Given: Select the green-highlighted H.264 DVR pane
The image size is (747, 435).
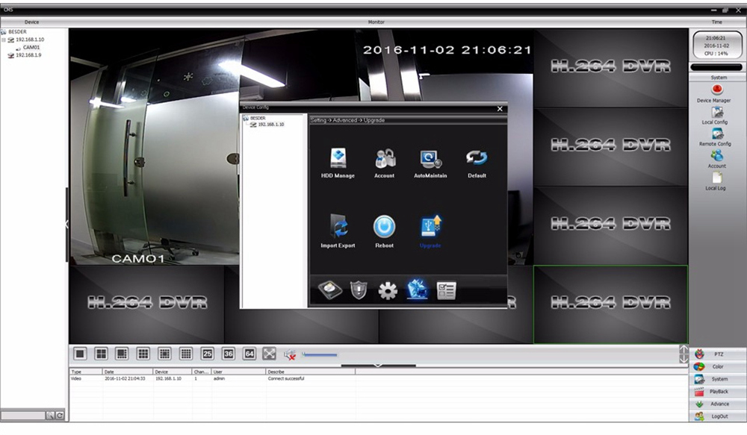Looking at the screenshot, I should pos(610,304).
